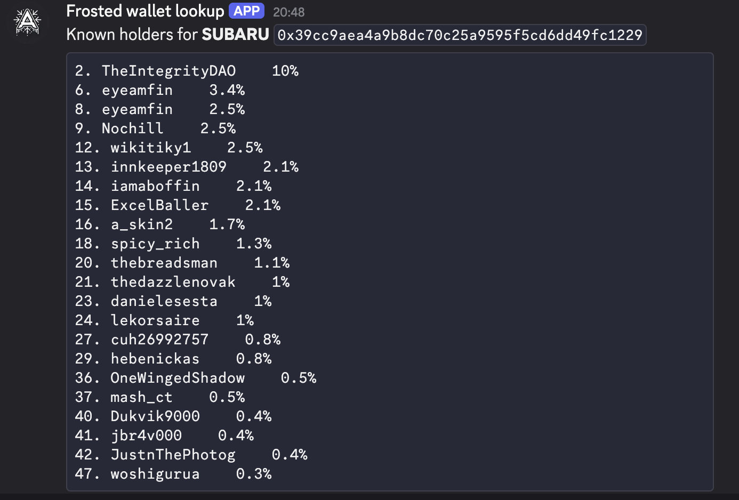Click the bold SUBARU token name
739x500 pixels.
click(x=235, y=35)
